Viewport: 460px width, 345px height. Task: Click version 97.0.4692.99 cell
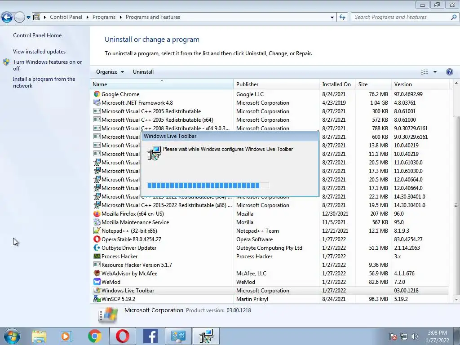point(408,94)
